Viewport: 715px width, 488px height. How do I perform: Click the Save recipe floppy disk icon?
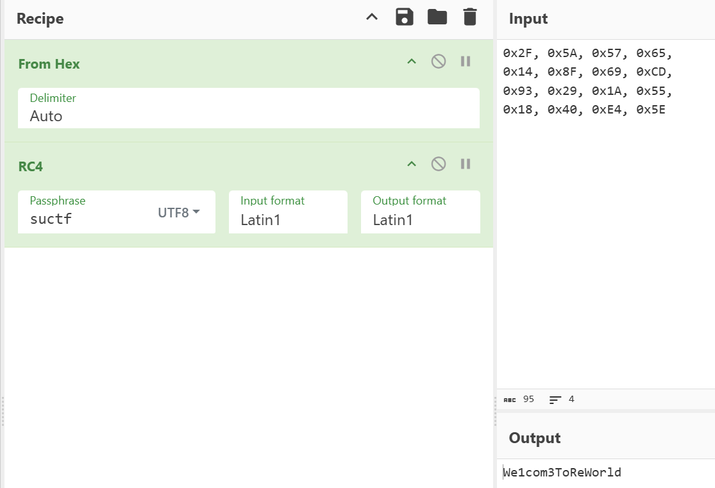click(x=405, y=17)
